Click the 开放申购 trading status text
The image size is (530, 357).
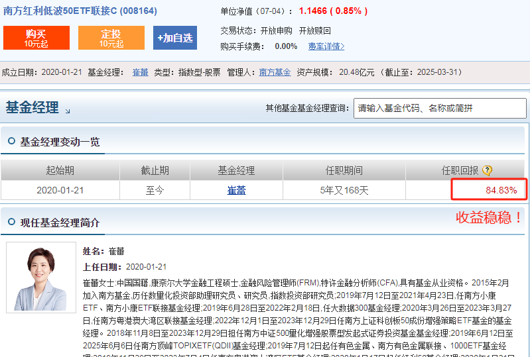[x=277, y=30]
